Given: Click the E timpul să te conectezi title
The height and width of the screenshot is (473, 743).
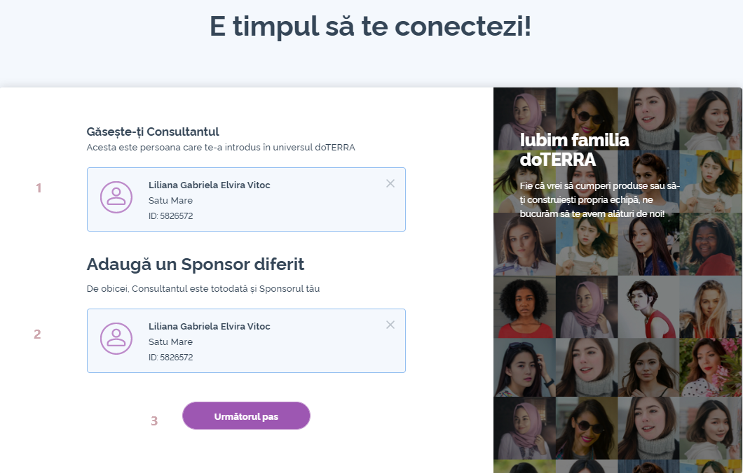Looking at the screenshot, I should (370, 27).
